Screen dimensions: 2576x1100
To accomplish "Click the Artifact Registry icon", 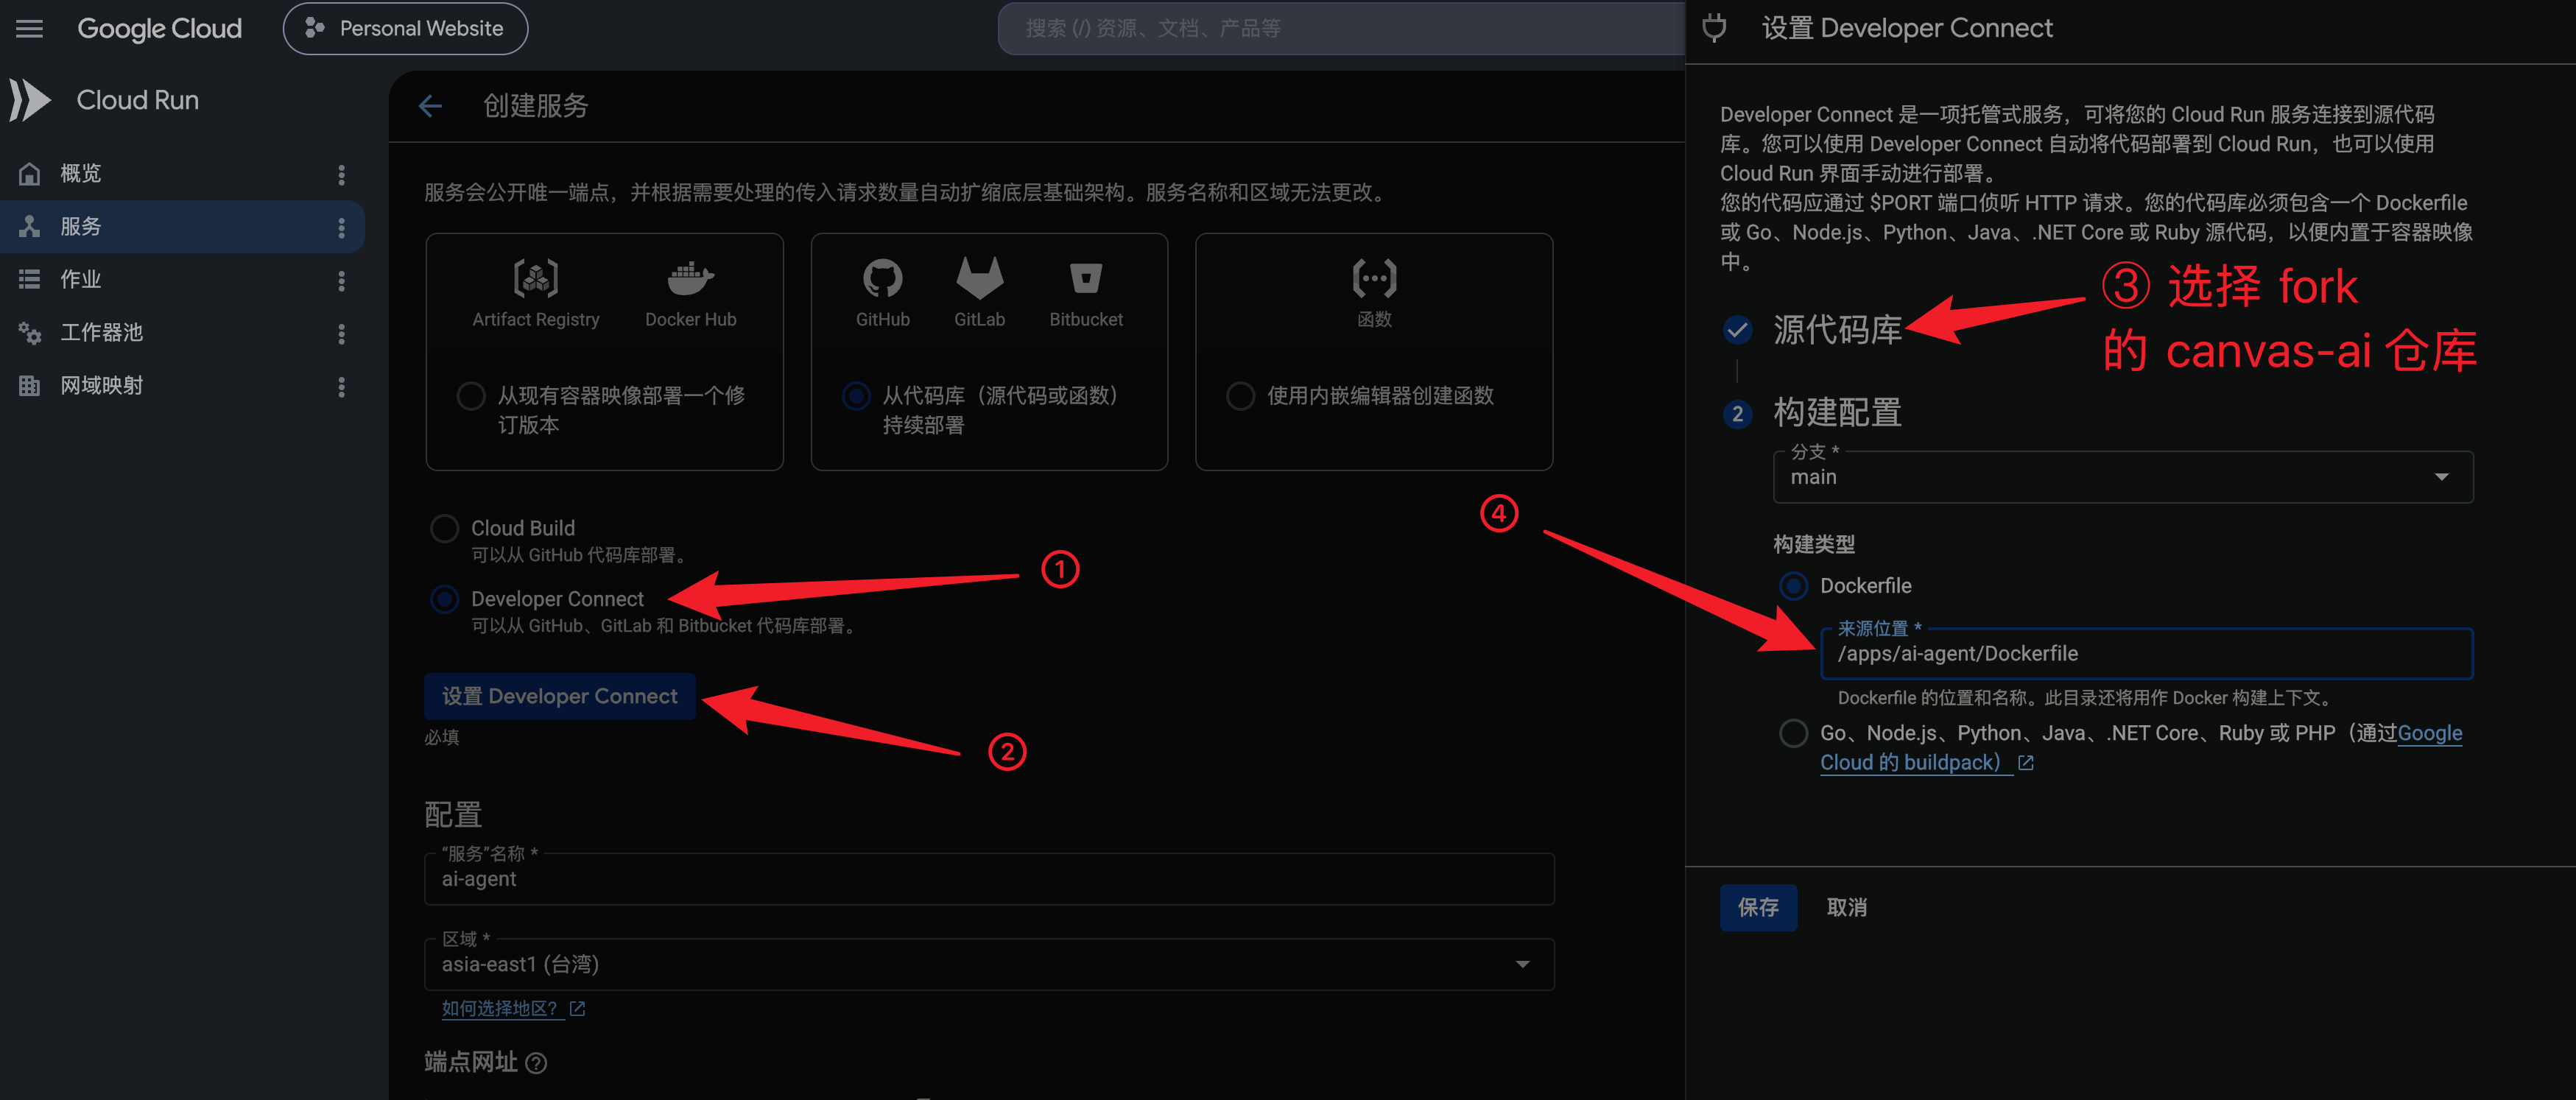I will 536,278.
